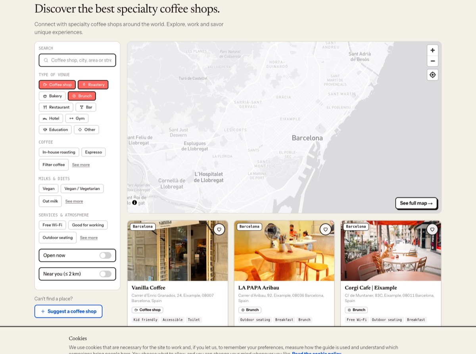Click Outdoor seating tag on LA PAPA Aribau
The image size is (476, 354).
pos(255,320)
